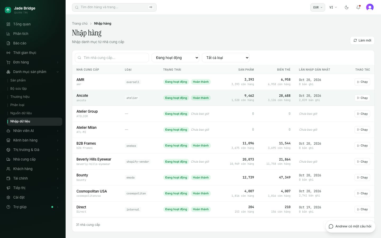
Task: Toggle dark mode moon icon
Action: [347, 7]
